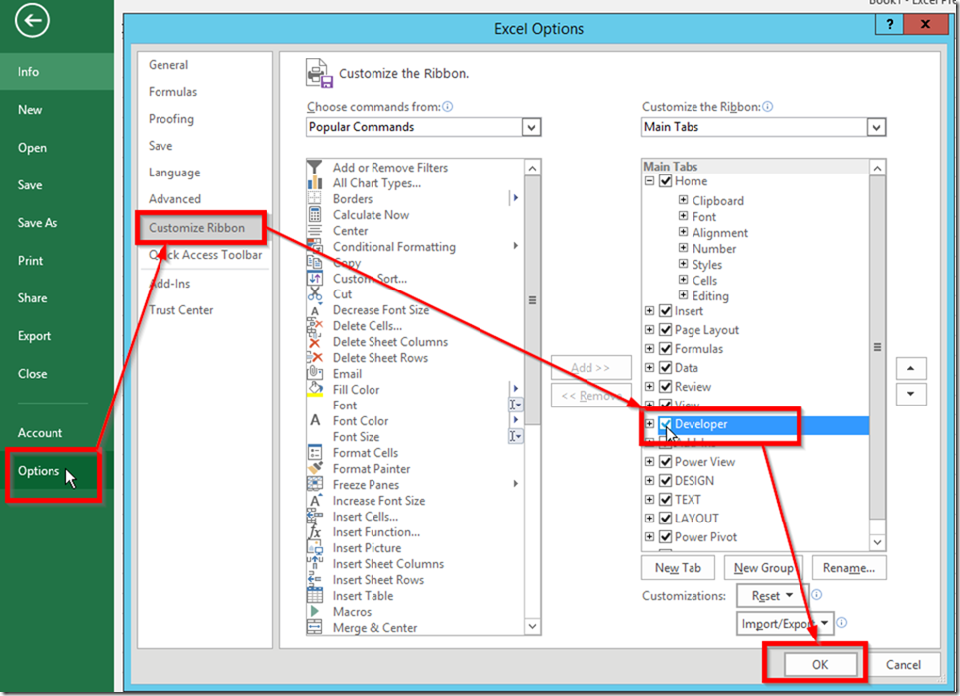Image resolution: width=960 pixels, height=696 pixels.
Task: Open the Choose commands from dropdown
Action: 531,128
